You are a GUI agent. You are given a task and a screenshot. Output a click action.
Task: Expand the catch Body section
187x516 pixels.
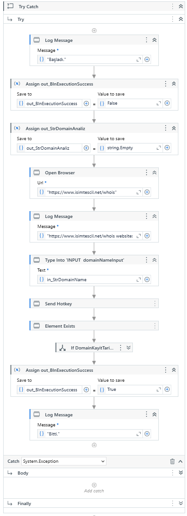(181, 473)
